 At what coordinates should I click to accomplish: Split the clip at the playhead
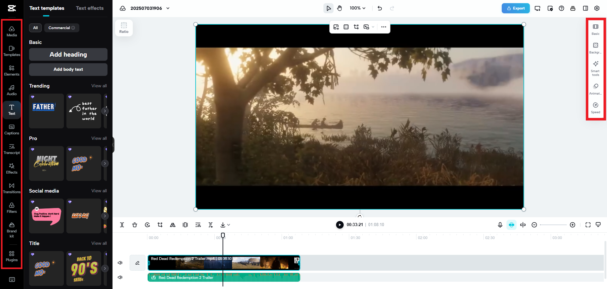(x=122, y=225)
